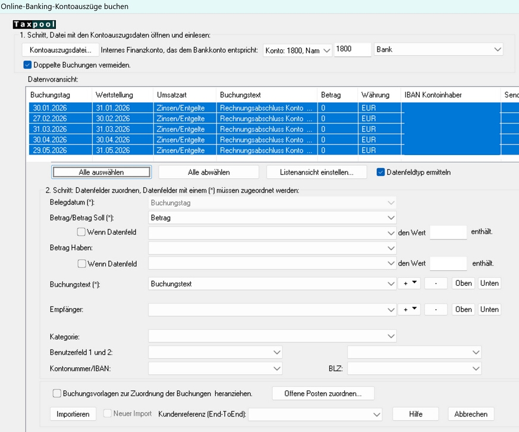
Task: Open Kundenreferenz (End-ToEnd) dropdown
Action: pos(315,414)
